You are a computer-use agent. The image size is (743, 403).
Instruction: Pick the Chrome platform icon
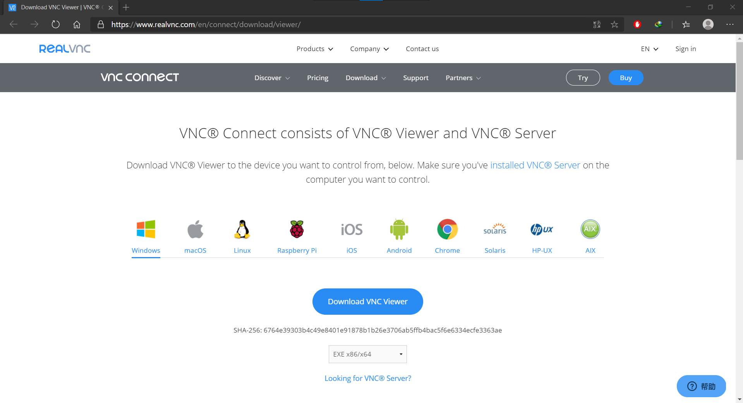[x=448, y=229]
